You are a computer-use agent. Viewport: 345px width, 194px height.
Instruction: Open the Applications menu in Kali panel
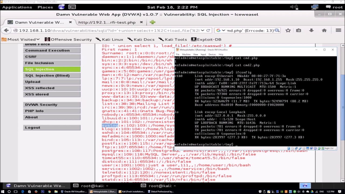tap(17, 7)
